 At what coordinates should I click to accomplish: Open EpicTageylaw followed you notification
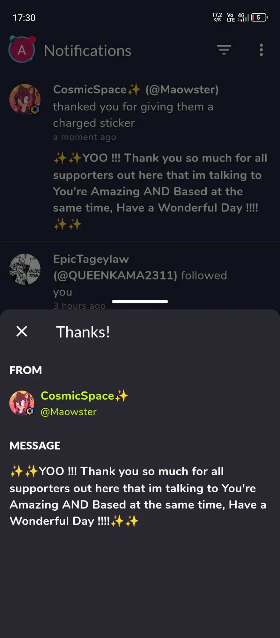pos(140,275)
